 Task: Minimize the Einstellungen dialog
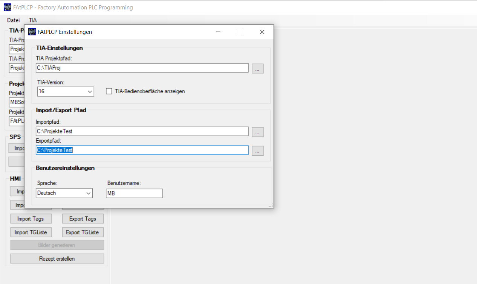click(218, 32)
